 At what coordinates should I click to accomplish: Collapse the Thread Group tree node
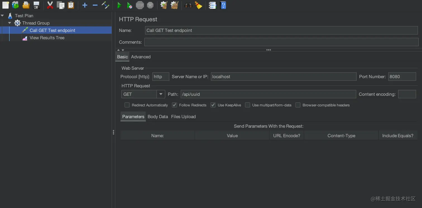coord(10,23)
